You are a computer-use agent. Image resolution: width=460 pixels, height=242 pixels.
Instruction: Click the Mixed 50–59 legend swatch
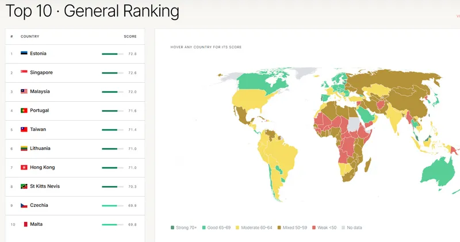[279, 227]
